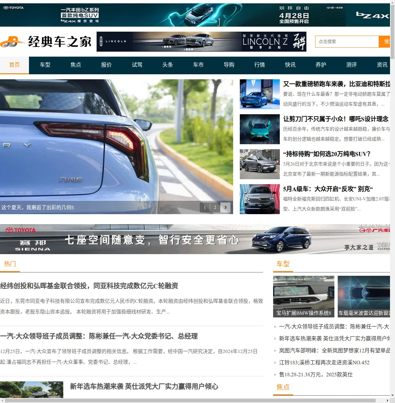The height and width of the screenshot is (403, 395).
Task: Read the 5月A级车 大众开启反攻 headline
Action: pos(328,189)
